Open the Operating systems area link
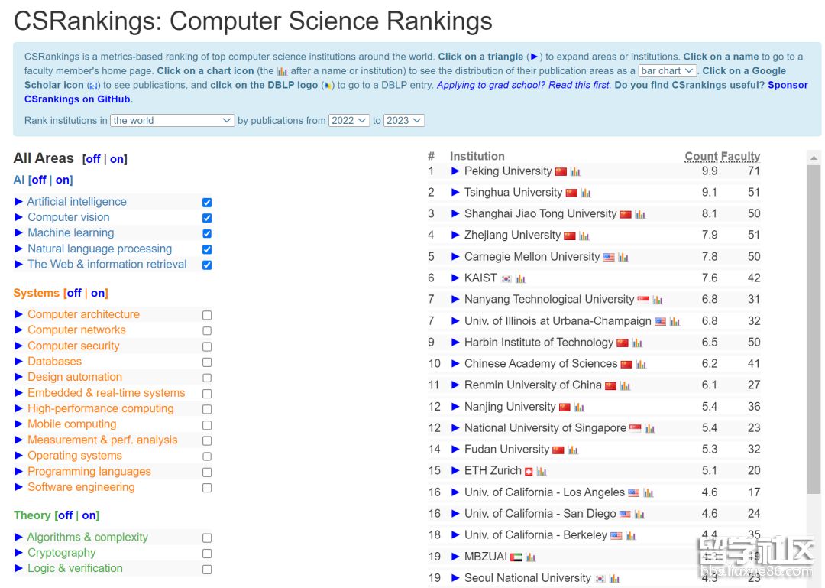 point(75,456)
